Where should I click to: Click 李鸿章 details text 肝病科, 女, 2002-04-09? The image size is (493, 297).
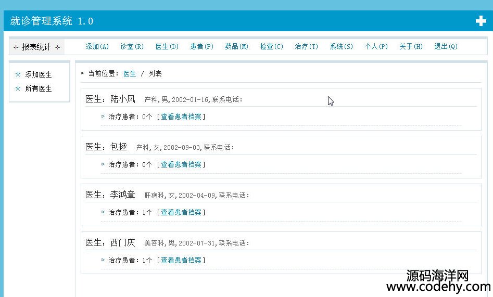tap(180, 195)
